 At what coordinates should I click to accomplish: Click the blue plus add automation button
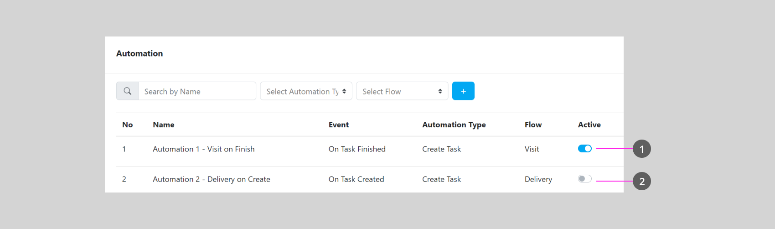coord(463,91)
